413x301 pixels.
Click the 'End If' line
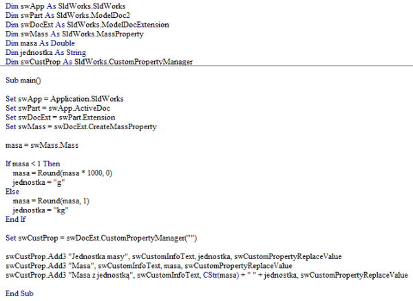point(16,219)
